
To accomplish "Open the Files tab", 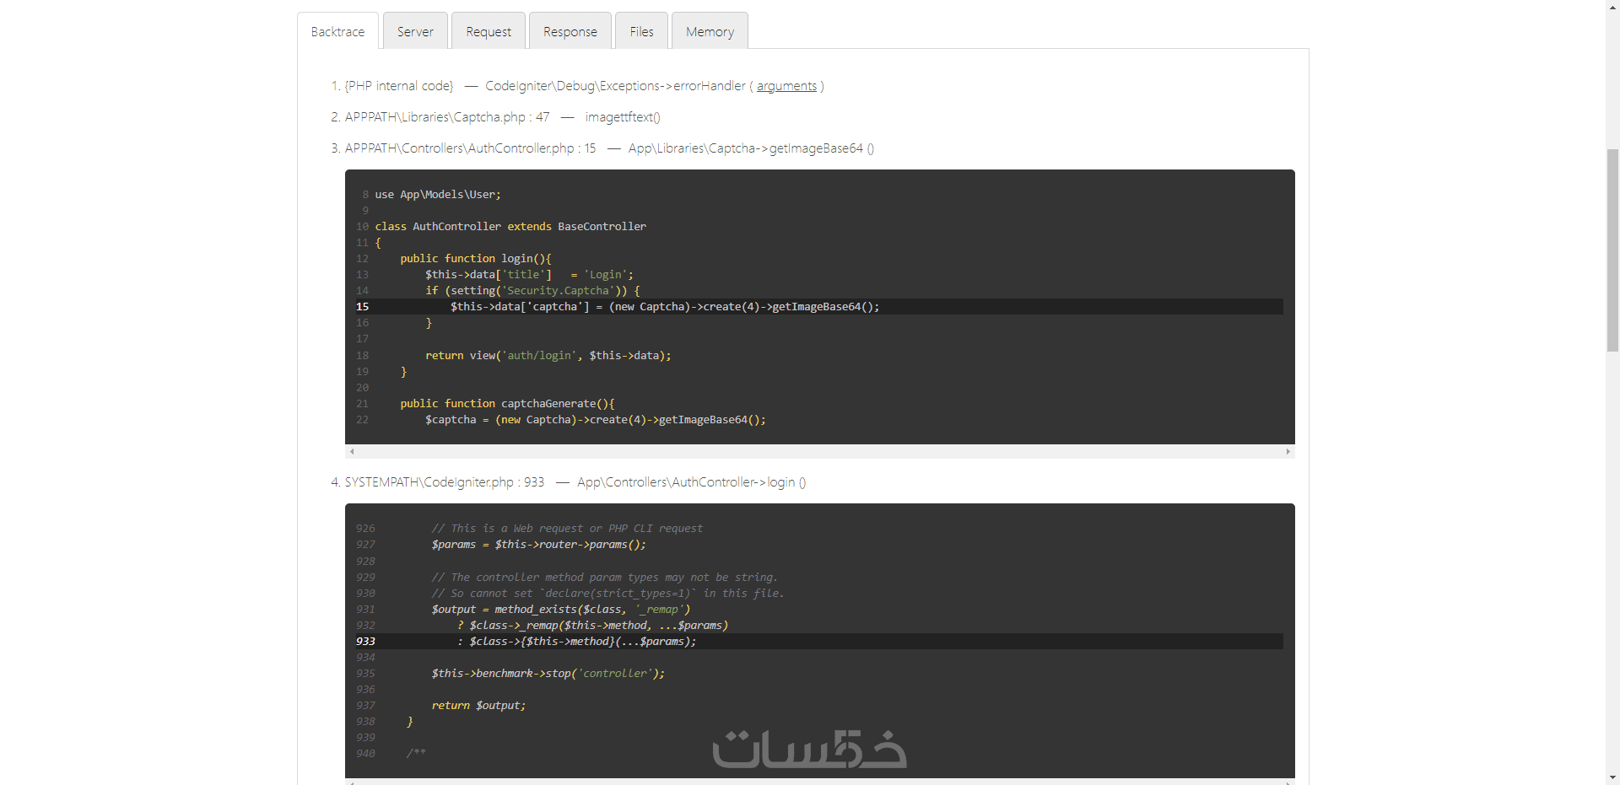I will pos(641,31).
